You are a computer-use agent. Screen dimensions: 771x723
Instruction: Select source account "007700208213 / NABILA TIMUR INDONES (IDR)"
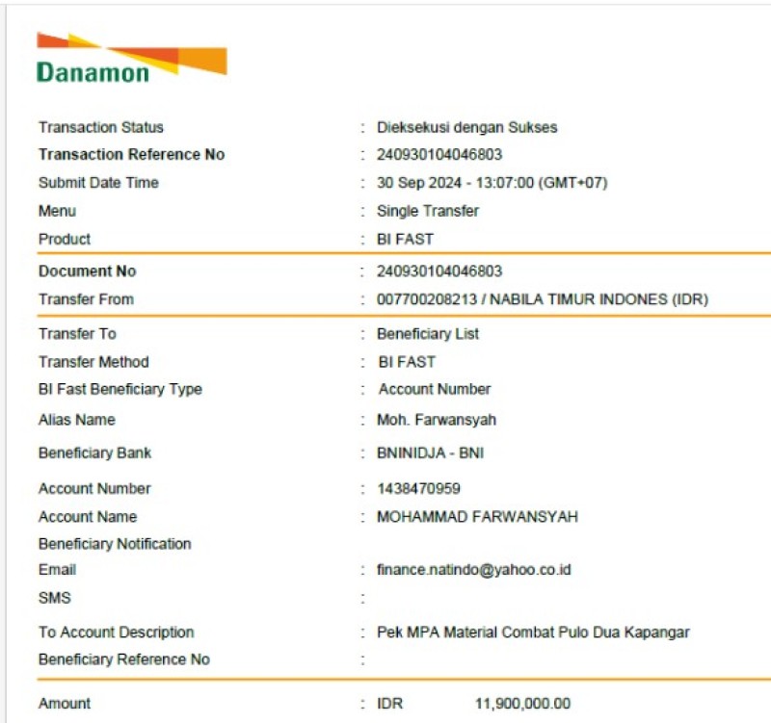pos(543,299)
